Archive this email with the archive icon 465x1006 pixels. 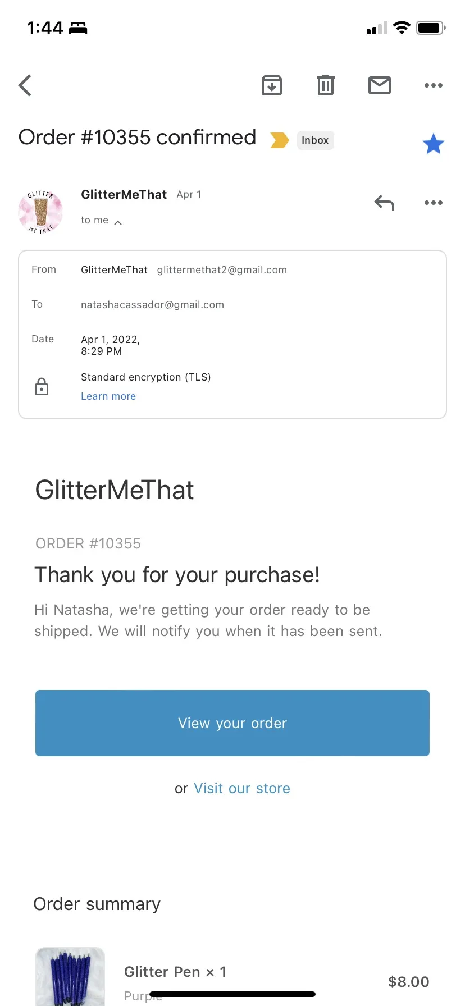click(272, 85)
